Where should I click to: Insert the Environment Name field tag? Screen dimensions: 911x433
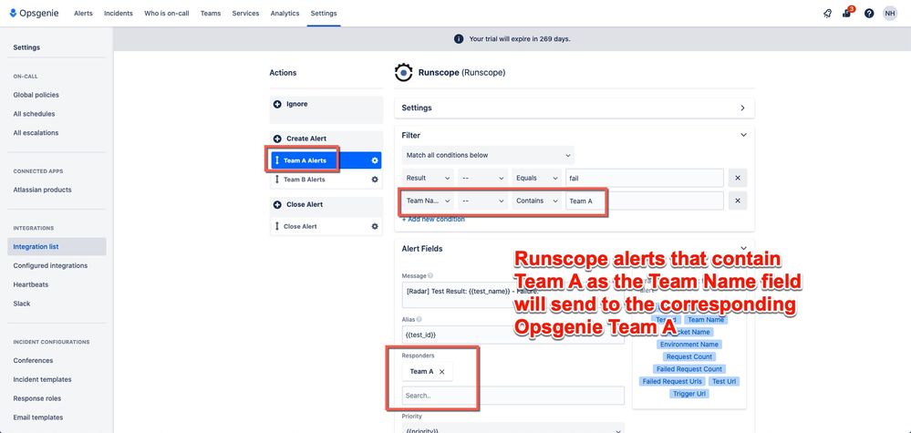click(689, 345)
